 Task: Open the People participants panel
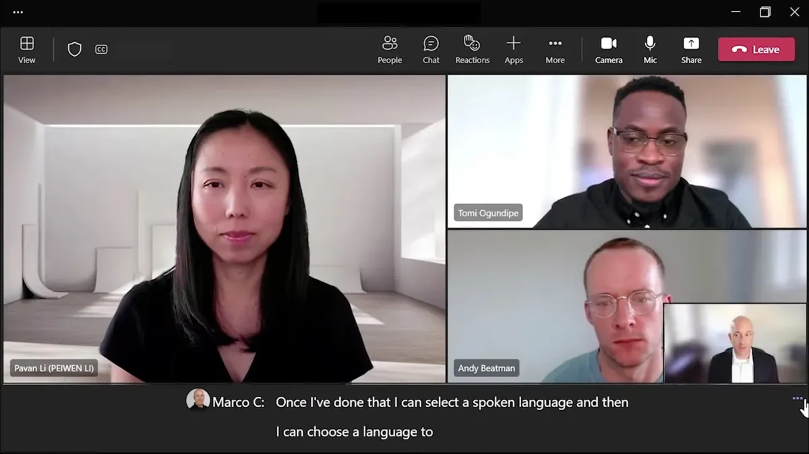coord(390,50)
